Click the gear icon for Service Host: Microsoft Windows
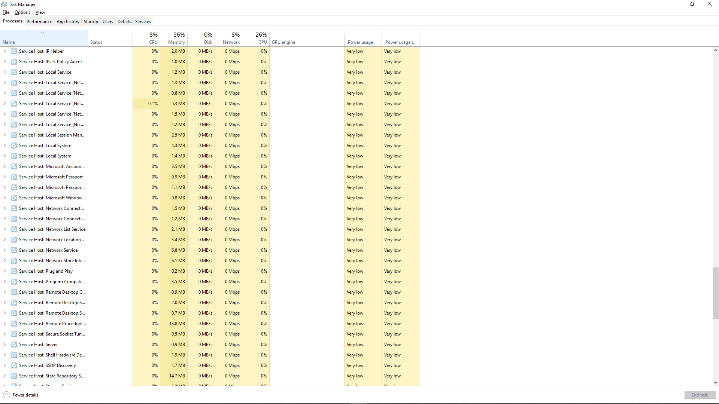The height and width of the screenshot is (404, 719). tap(14, 198)
